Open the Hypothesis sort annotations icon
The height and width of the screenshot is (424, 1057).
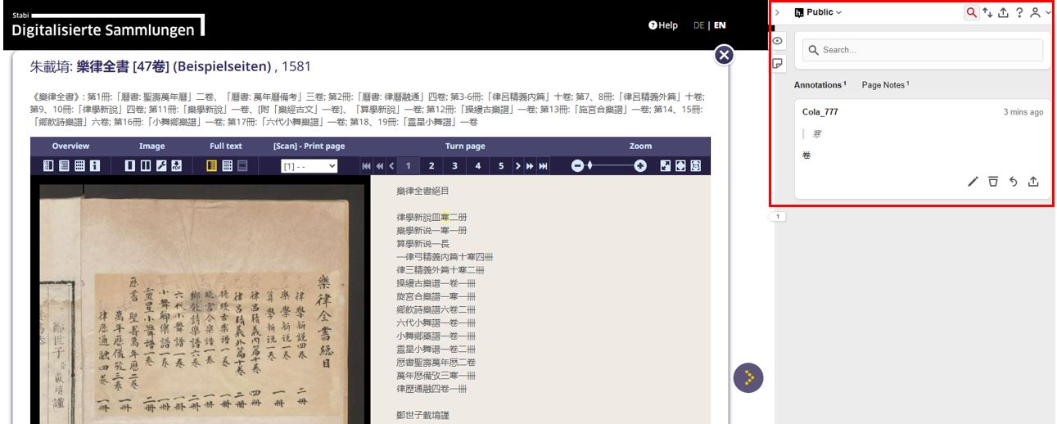[x=987, y=12]
